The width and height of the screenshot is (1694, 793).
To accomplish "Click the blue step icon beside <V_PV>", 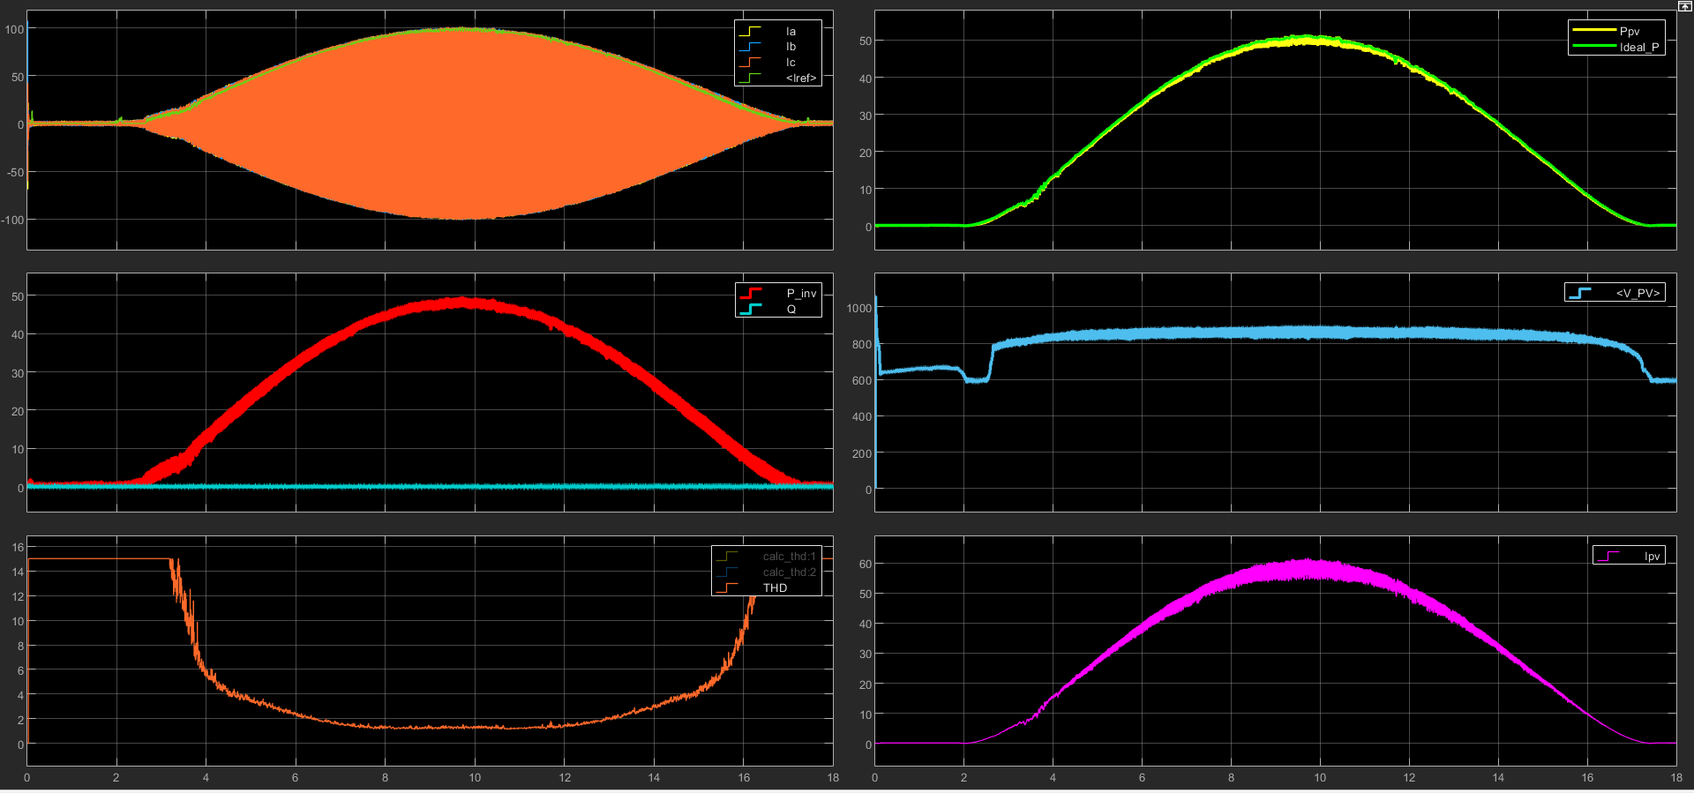I will point(1580,293).
